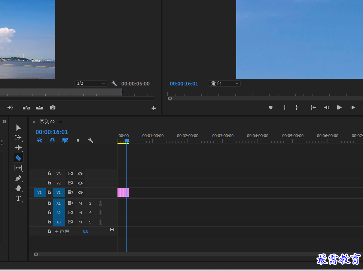The width and height of the screenshot is (363, 271).
Task: Enable voice-over record on A1
Action: (100, 203)
